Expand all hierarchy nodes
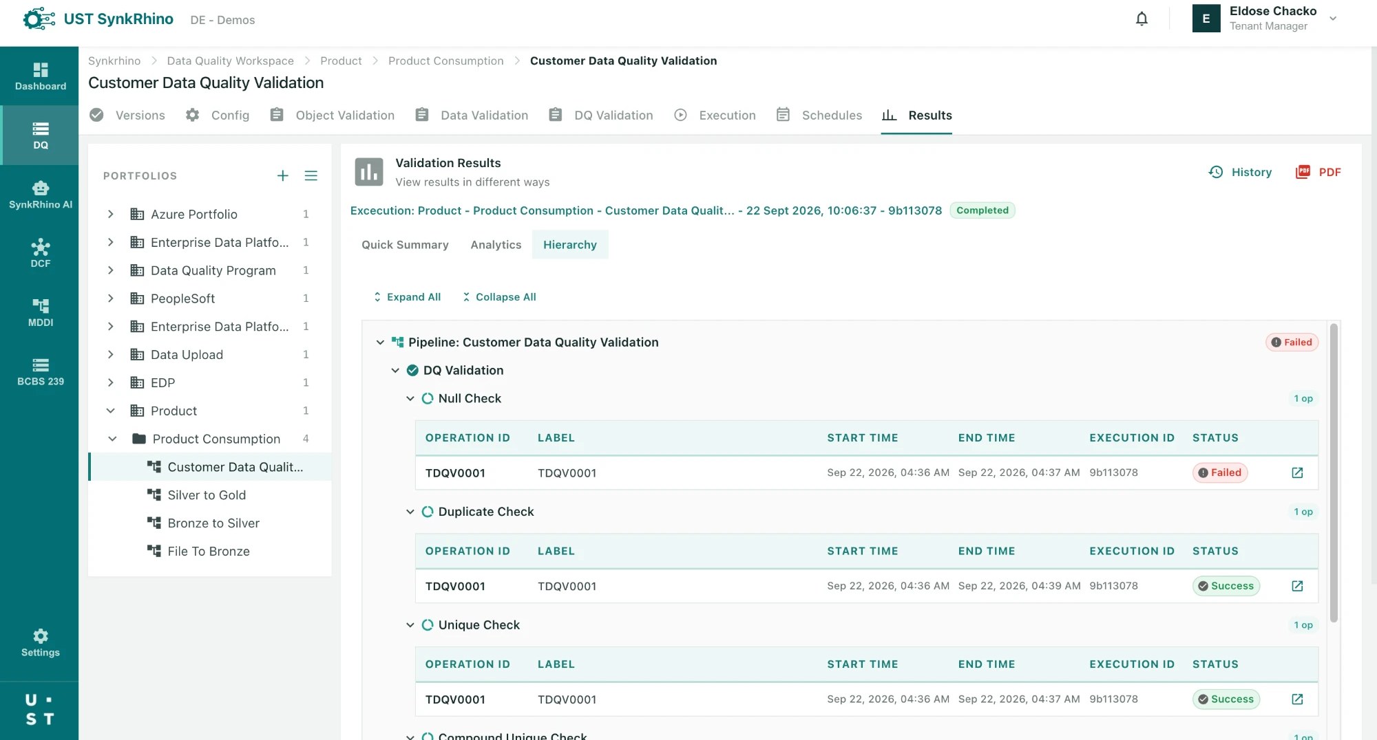The height and width of the screenshot is (740, 1377). pyautogui.click(x=407, y=297)
